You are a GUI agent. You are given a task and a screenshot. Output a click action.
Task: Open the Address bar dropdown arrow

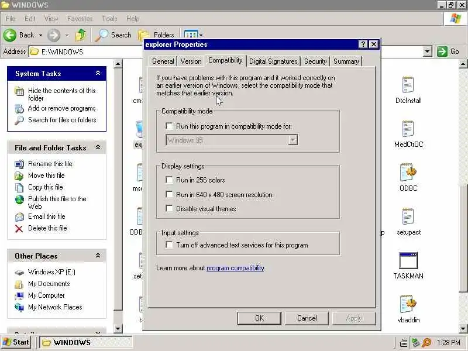pos(428,51)
